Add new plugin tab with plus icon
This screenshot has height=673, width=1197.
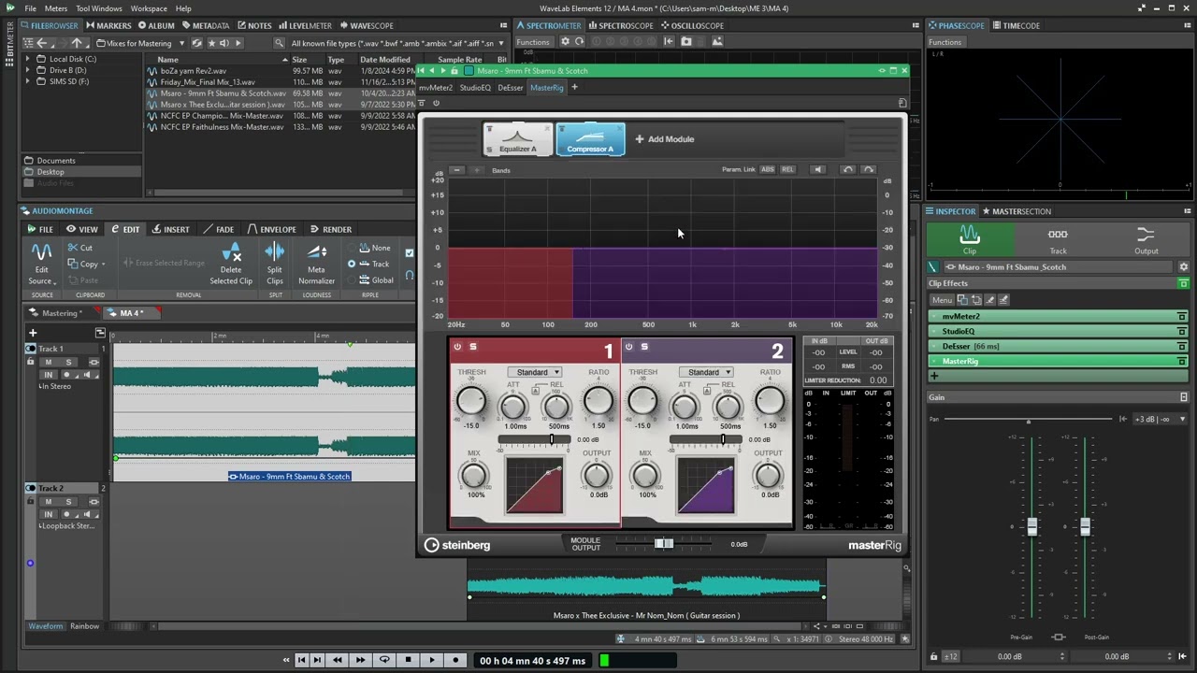pos(574,88)
